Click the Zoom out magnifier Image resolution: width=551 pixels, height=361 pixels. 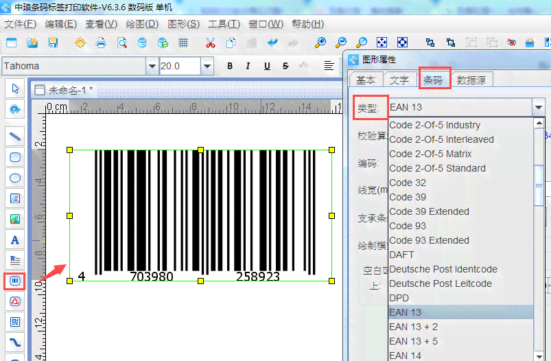[x=340, y=43]
